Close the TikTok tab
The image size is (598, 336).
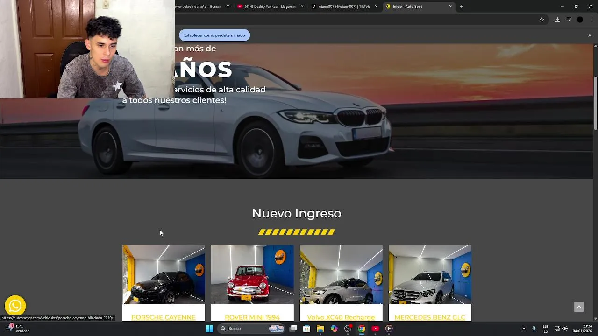click(x=376, y=7)
